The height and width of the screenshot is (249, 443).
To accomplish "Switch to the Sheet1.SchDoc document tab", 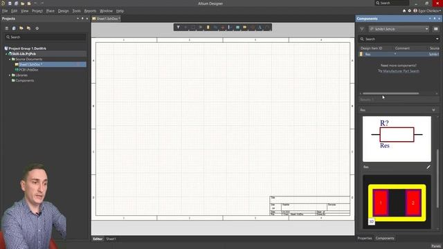I will click(x=106, y=19).
